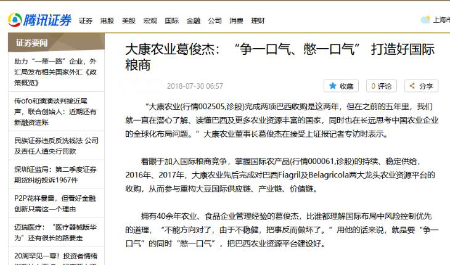Click the 收藏 button
The image size is (450, 265).
[342, 86]
